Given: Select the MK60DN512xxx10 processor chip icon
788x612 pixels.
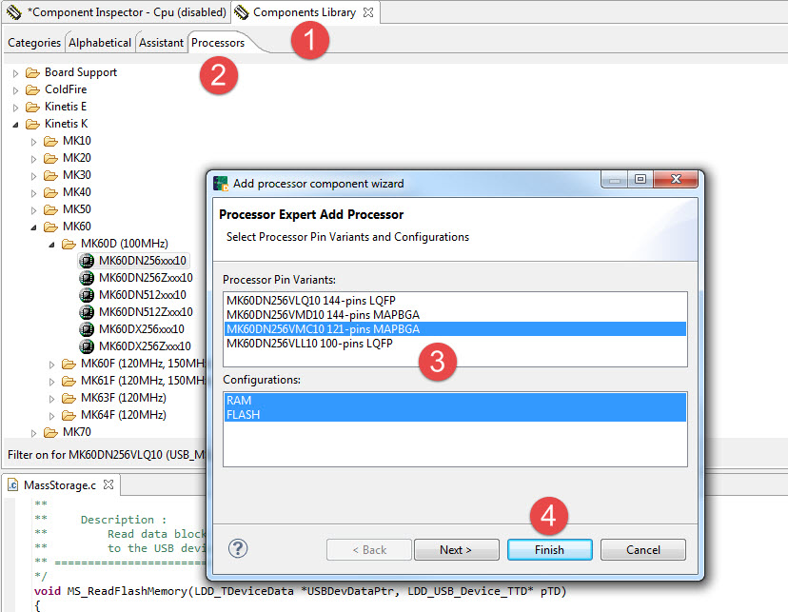Looking at the screenshot, I should click(x=87, y=295).
